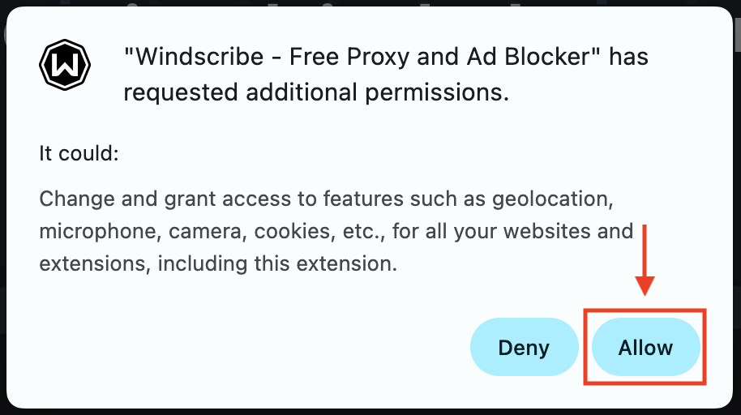Screen dimensions: 741x415
Task: Click the word "camera" in the description
Action: pos(207,231)
